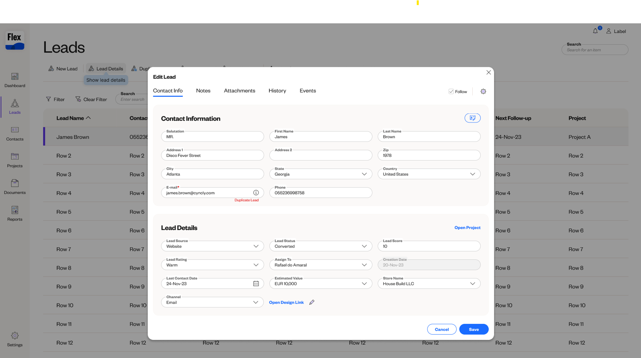Click First Name field
The image size is (641, 358).
(321, 137)
